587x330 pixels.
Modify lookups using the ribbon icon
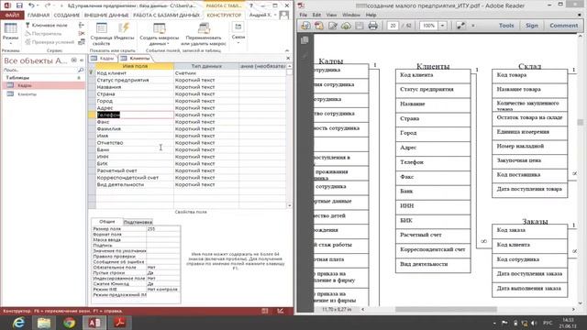coord(82,42)
